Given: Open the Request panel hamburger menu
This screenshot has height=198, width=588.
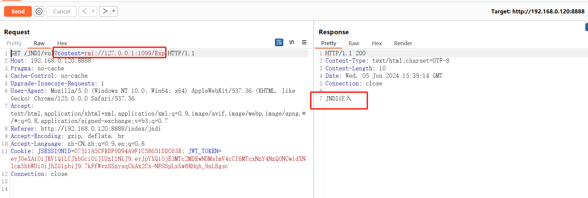Looking at the screenshot, I should (304, 42).
